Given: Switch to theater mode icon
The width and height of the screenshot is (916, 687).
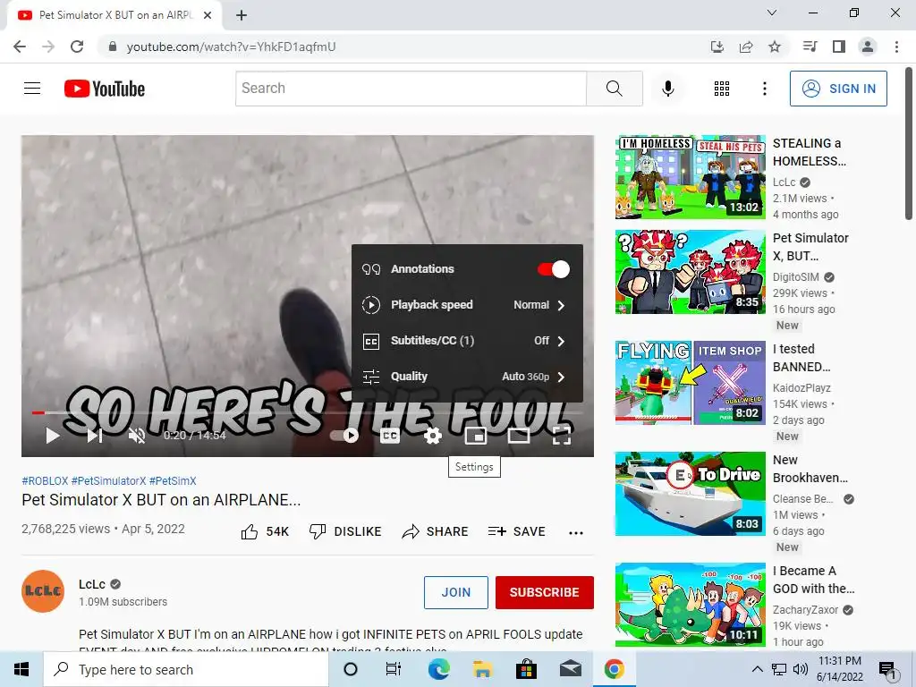Looking at the screenshot, I should (x=518, y=436).
